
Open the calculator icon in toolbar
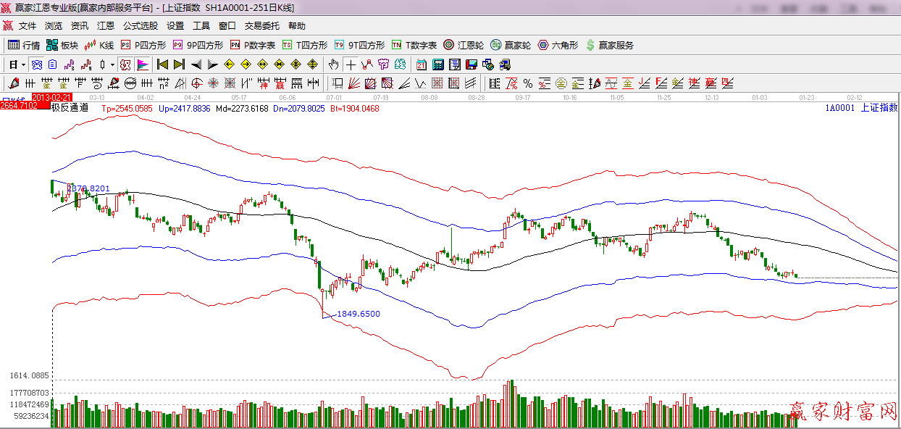437,64
